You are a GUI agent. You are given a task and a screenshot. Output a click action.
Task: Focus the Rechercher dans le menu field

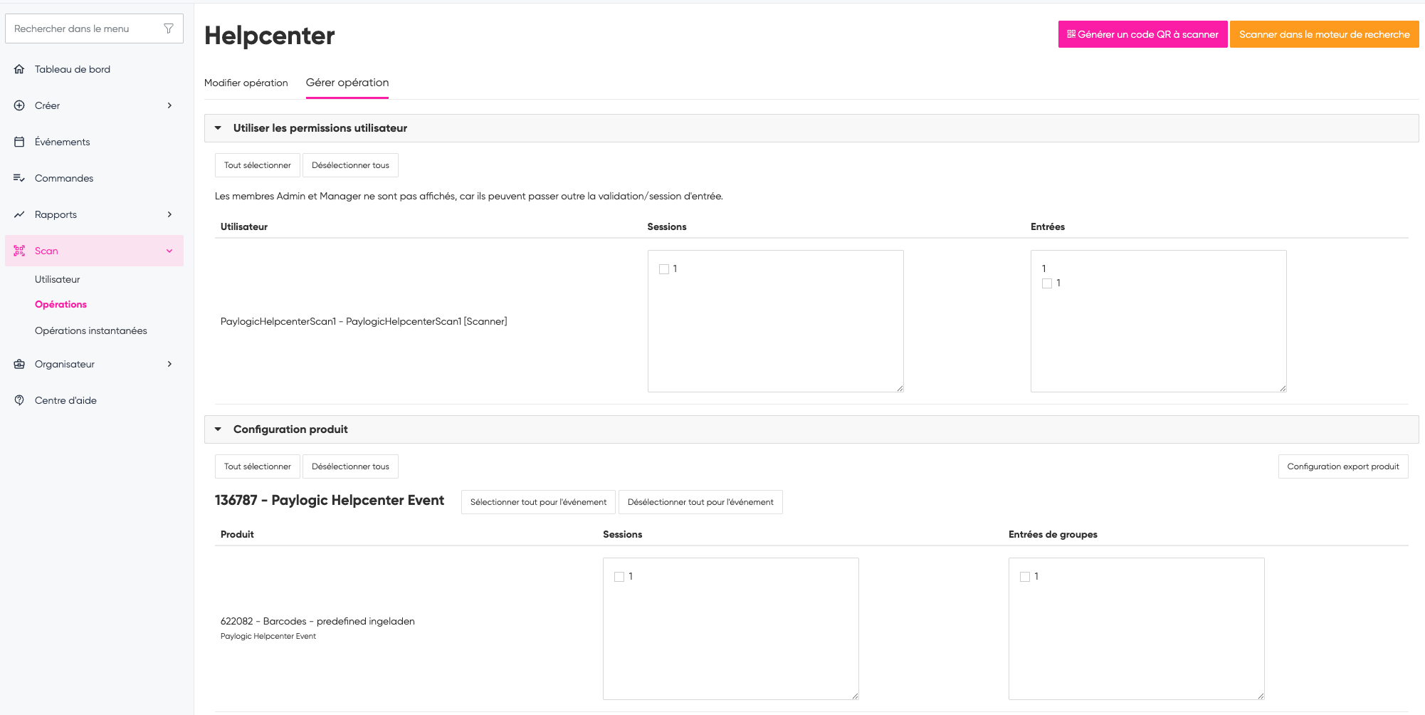pos(85,28)
